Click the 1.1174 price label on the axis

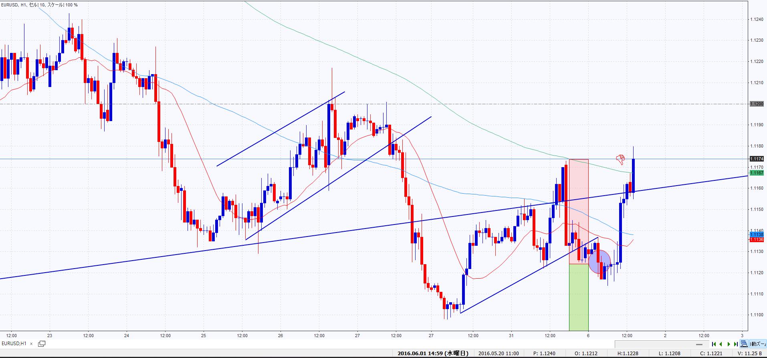[757, 159]
